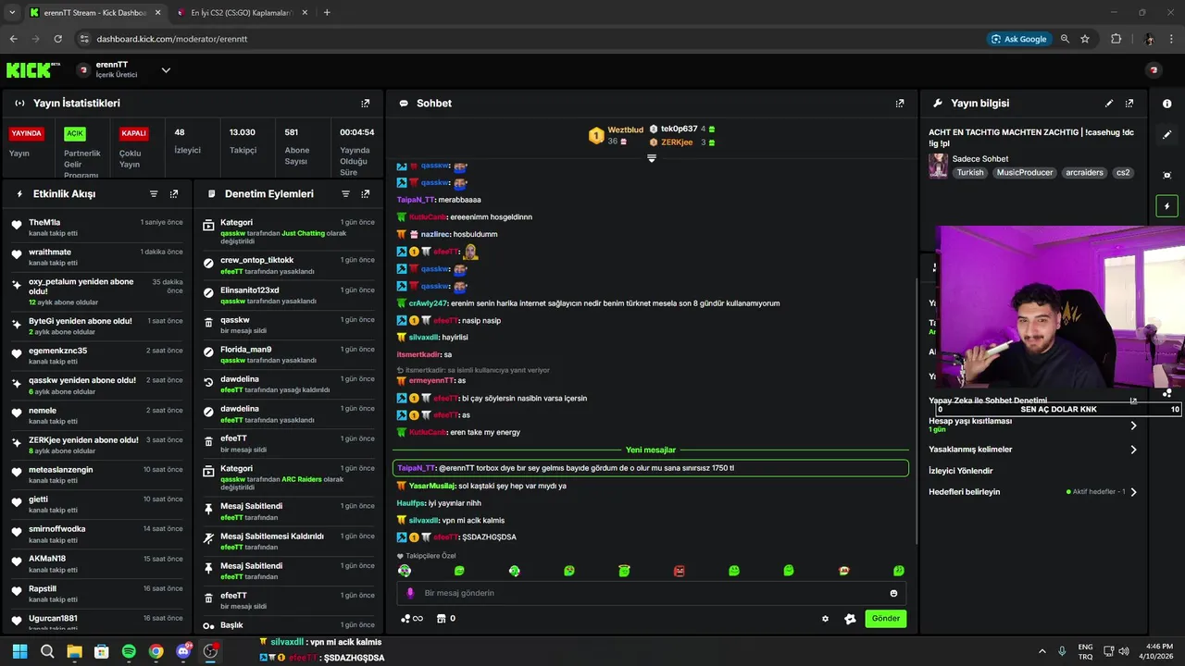Pop out the Yayın bilgisi panel
This screenshot has width=1185, height=666.
click(x=1129, y=104)
